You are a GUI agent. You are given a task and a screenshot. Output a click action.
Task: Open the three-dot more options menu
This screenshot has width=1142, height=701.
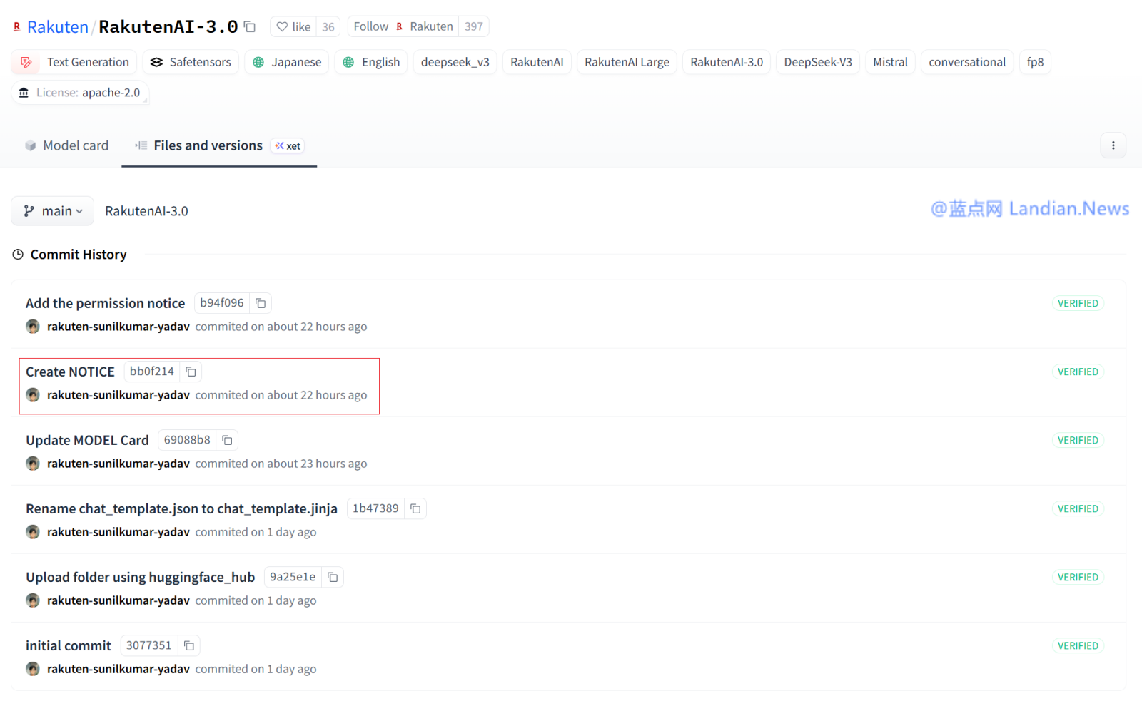[x=1113, y=145]
